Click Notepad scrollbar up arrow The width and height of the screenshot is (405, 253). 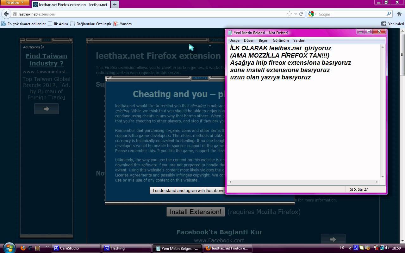pos(383,47)
